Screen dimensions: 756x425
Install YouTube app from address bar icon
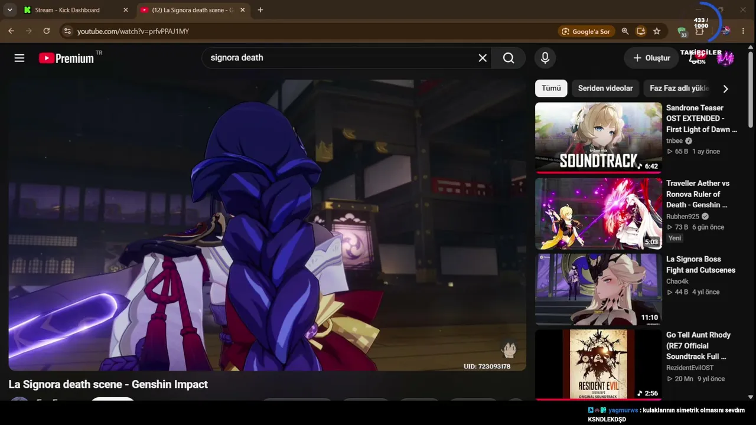click(x=641, y=31)
